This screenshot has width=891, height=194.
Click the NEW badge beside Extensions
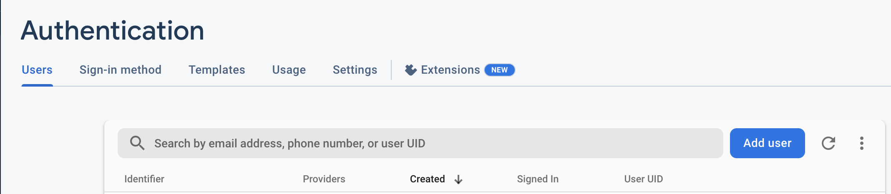pos(499,70)
